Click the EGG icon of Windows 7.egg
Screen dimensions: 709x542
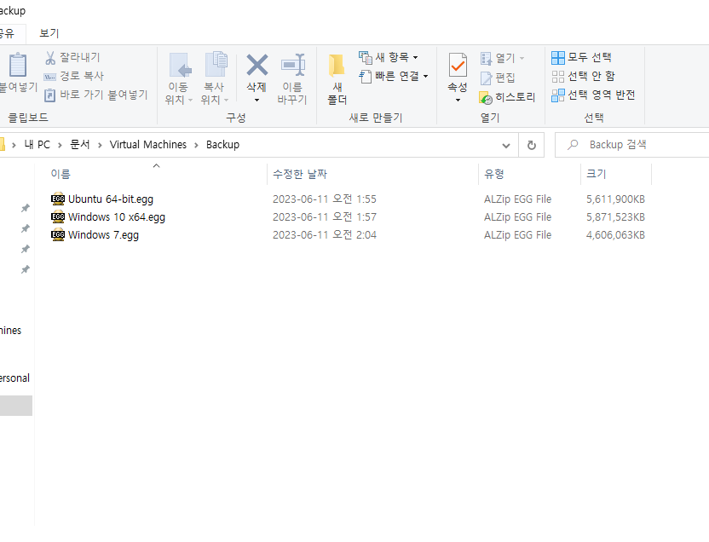58,235
